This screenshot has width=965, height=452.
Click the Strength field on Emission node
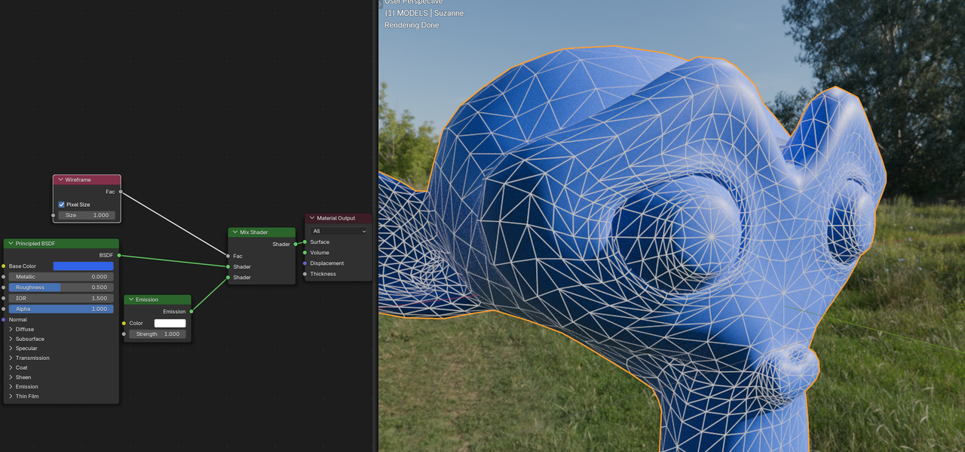click(x=158, y=334)
